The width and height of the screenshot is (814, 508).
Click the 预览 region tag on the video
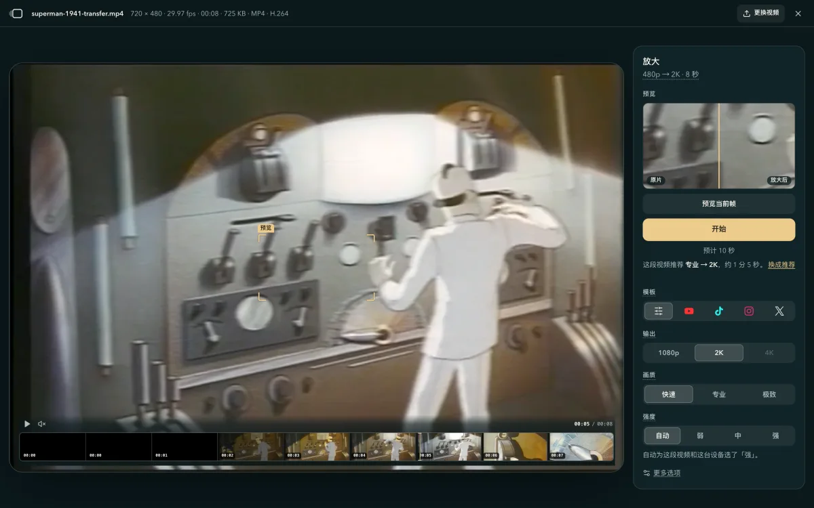(266, 228)
